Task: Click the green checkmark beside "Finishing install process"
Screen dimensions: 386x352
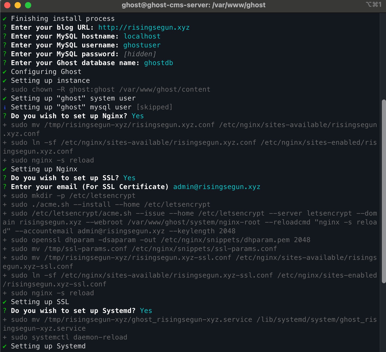Action: (5, 18)
